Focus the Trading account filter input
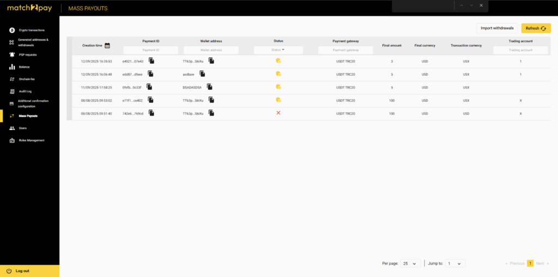Screen dimensions: 558x277 (520, 50)
